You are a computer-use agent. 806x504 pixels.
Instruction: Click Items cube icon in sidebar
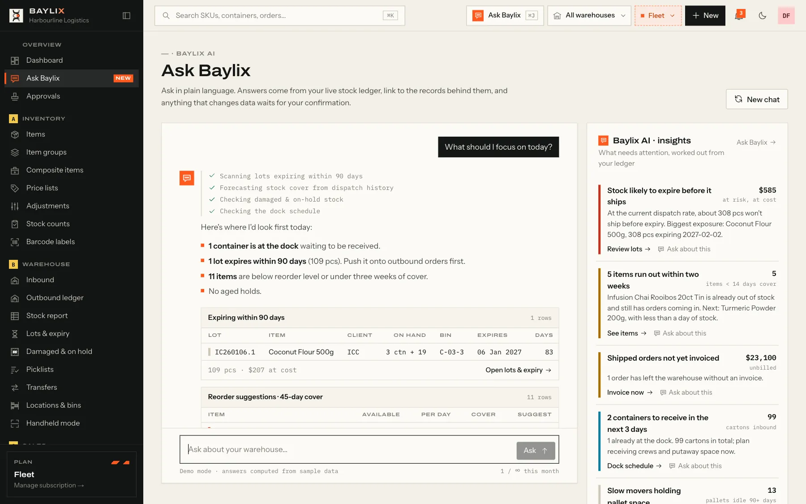[x=15, y=134]
